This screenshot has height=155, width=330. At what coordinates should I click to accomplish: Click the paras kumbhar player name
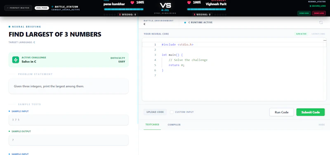tap(114, 4)
